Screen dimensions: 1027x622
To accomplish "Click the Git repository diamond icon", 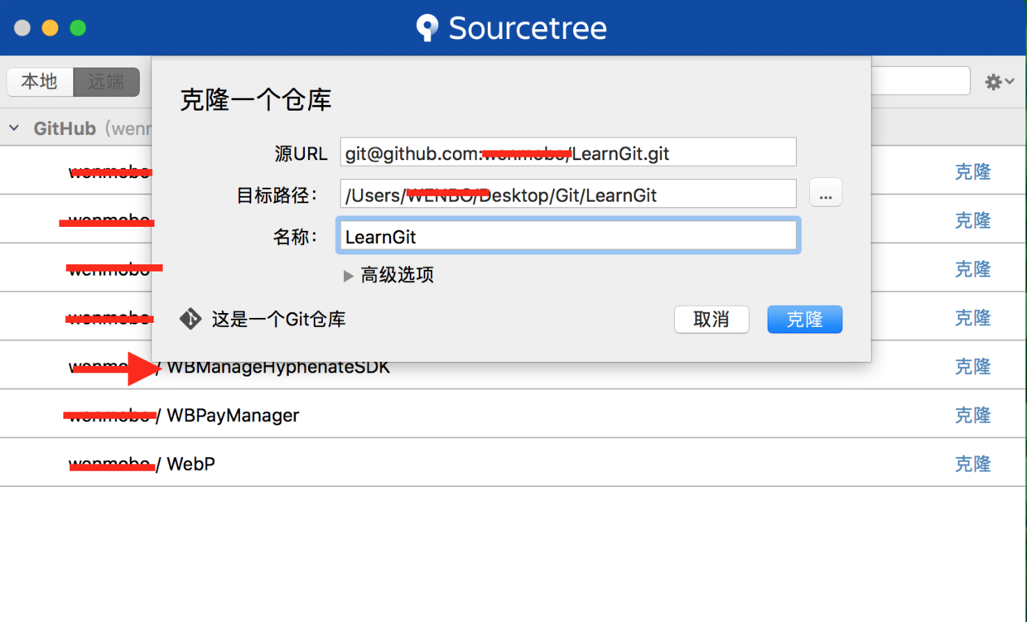I will tap(190, 319).
